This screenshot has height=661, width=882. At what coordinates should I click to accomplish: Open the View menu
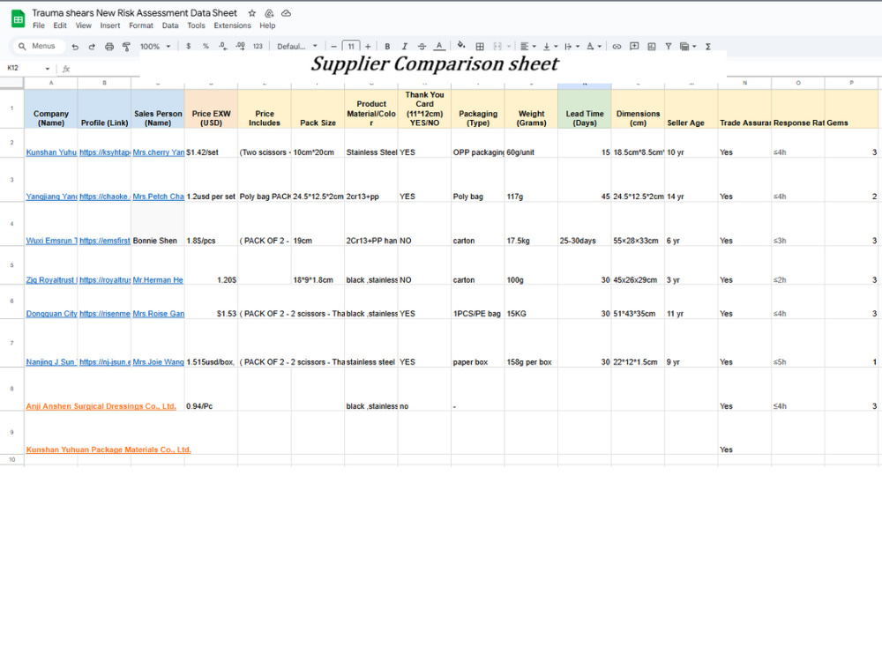pos(83,26)
